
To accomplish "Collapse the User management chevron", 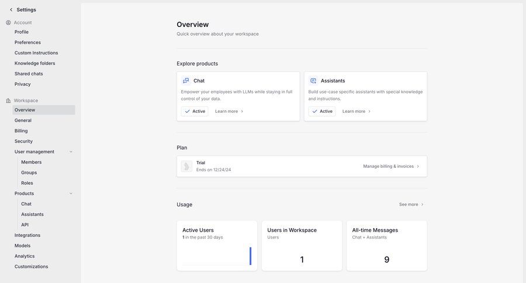I will (x=71, y=152).
